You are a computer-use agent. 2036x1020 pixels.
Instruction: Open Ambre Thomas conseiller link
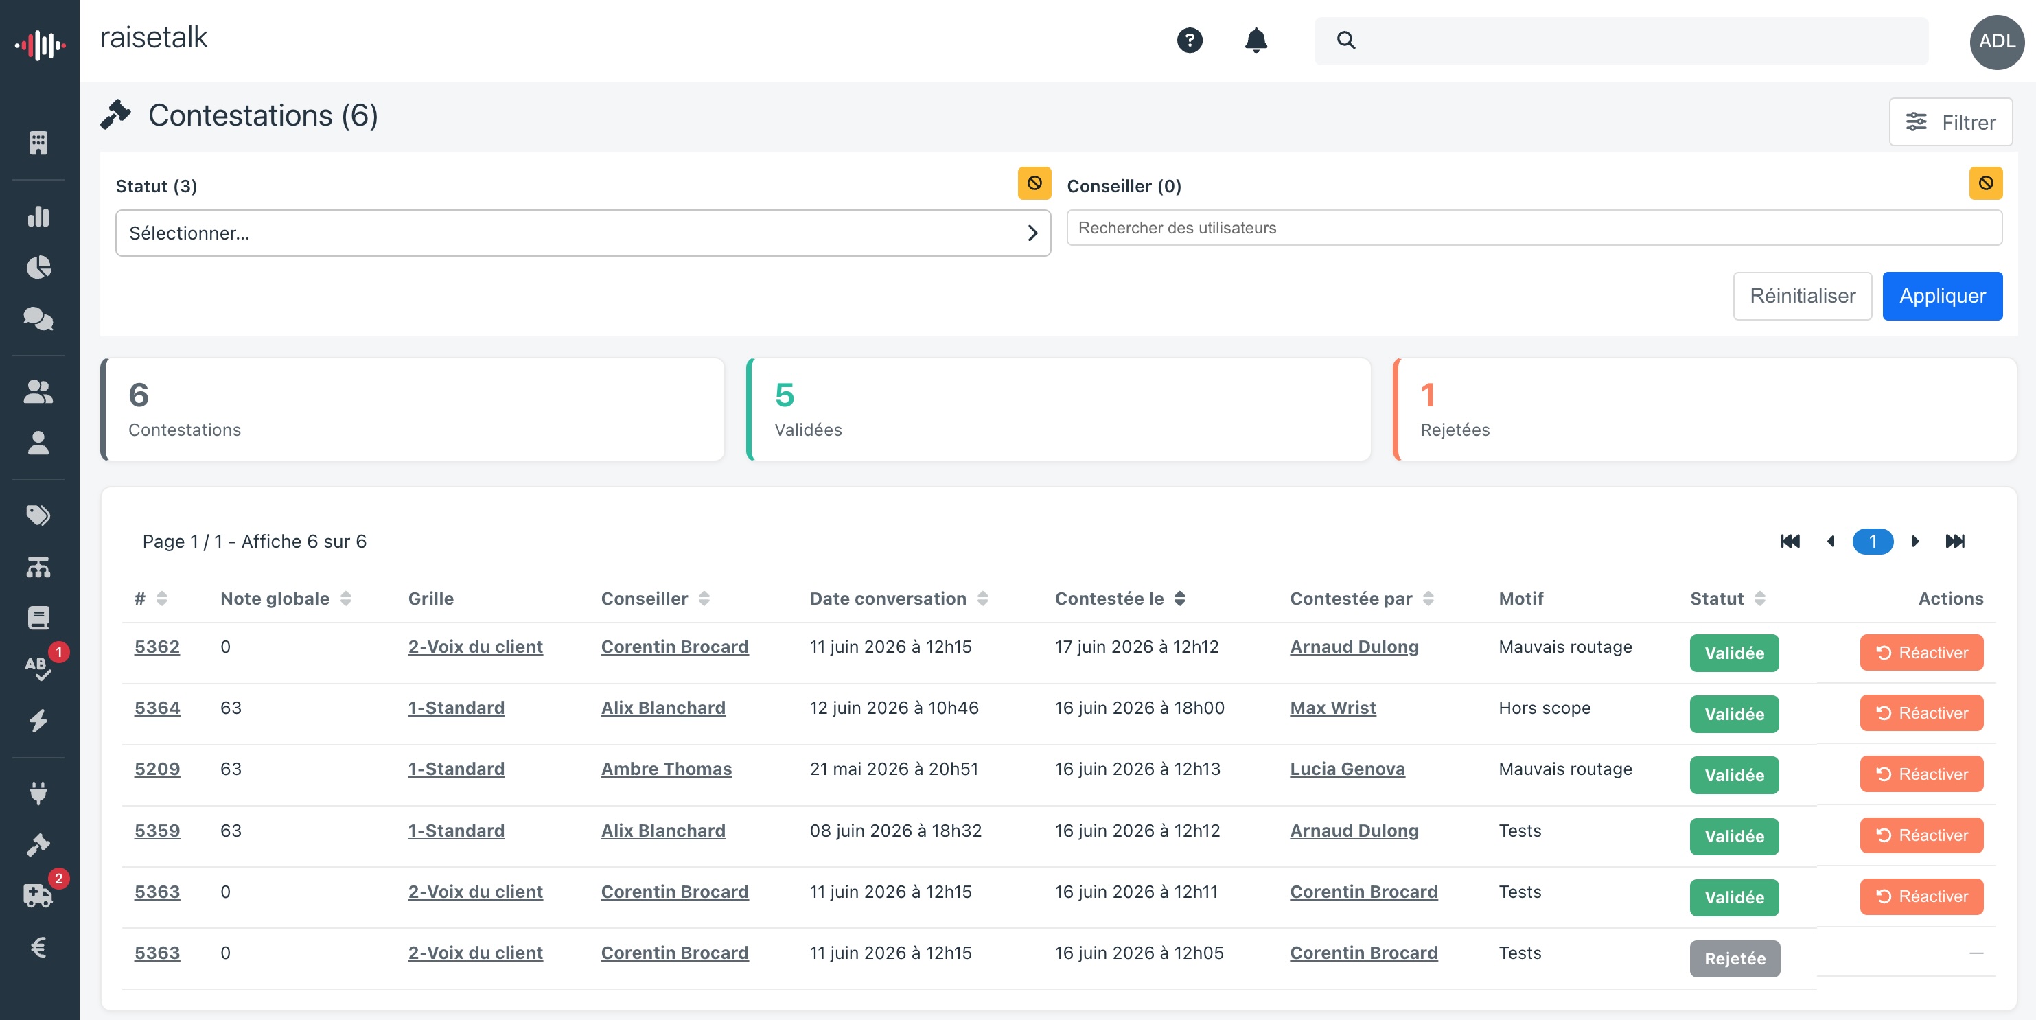(667, 769)
